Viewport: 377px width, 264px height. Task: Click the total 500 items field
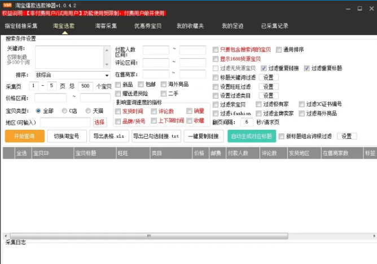pos(85,86)
